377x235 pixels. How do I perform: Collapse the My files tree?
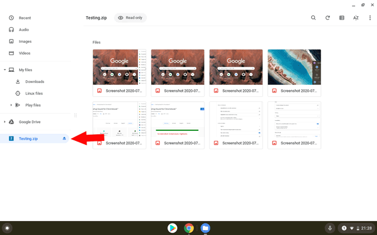(x=4, y=70)
